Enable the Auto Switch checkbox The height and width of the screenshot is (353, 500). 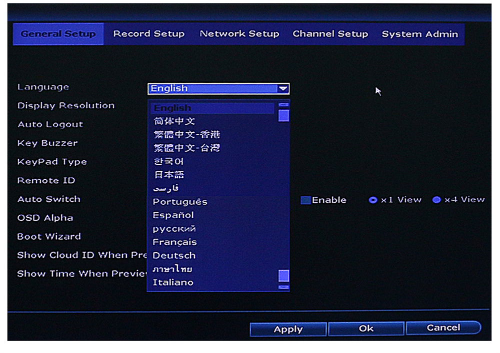click(305, 200)
